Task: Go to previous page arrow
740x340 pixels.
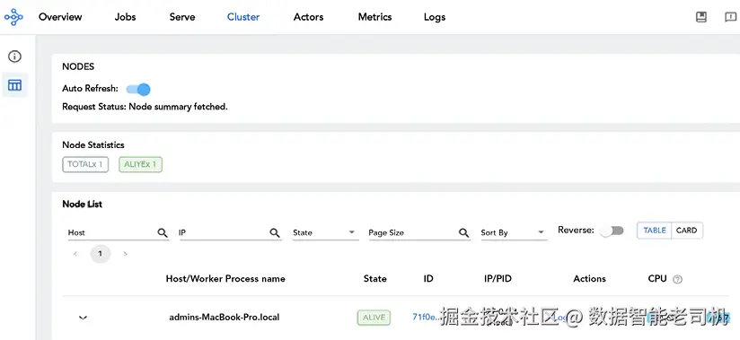Action: (75, 254)
